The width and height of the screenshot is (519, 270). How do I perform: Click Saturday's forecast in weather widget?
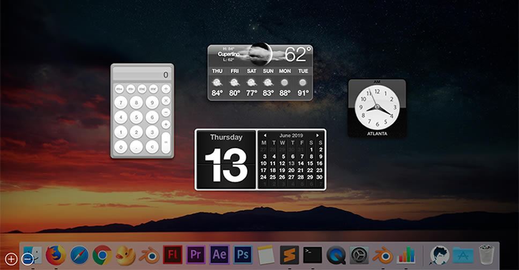point(251,82)
